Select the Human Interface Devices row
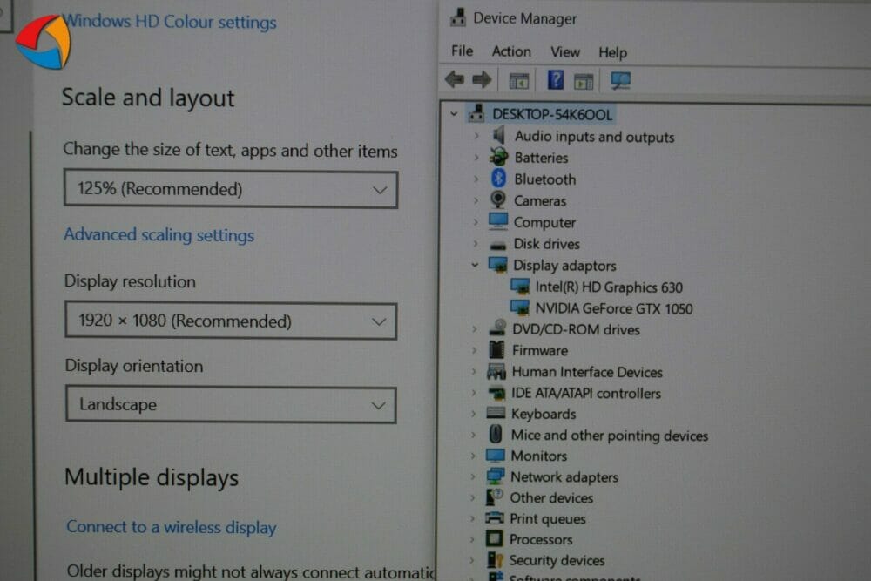This screenshot has height=581, width=871. [587, 372]
